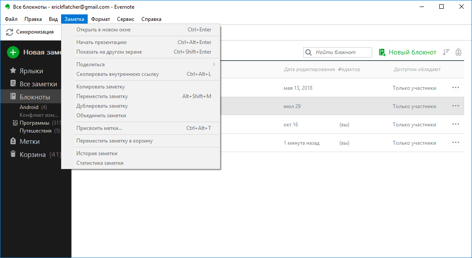The image size is (472, 258).
Task: Click the green plus New note icon
Action: pos(13,52)
